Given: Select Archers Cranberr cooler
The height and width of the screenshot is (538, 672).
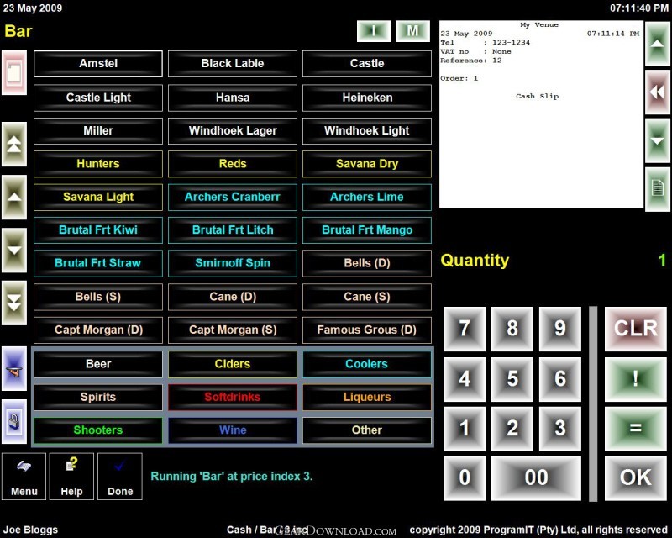Looking at the screenshot, I should (x=233, y=197).
